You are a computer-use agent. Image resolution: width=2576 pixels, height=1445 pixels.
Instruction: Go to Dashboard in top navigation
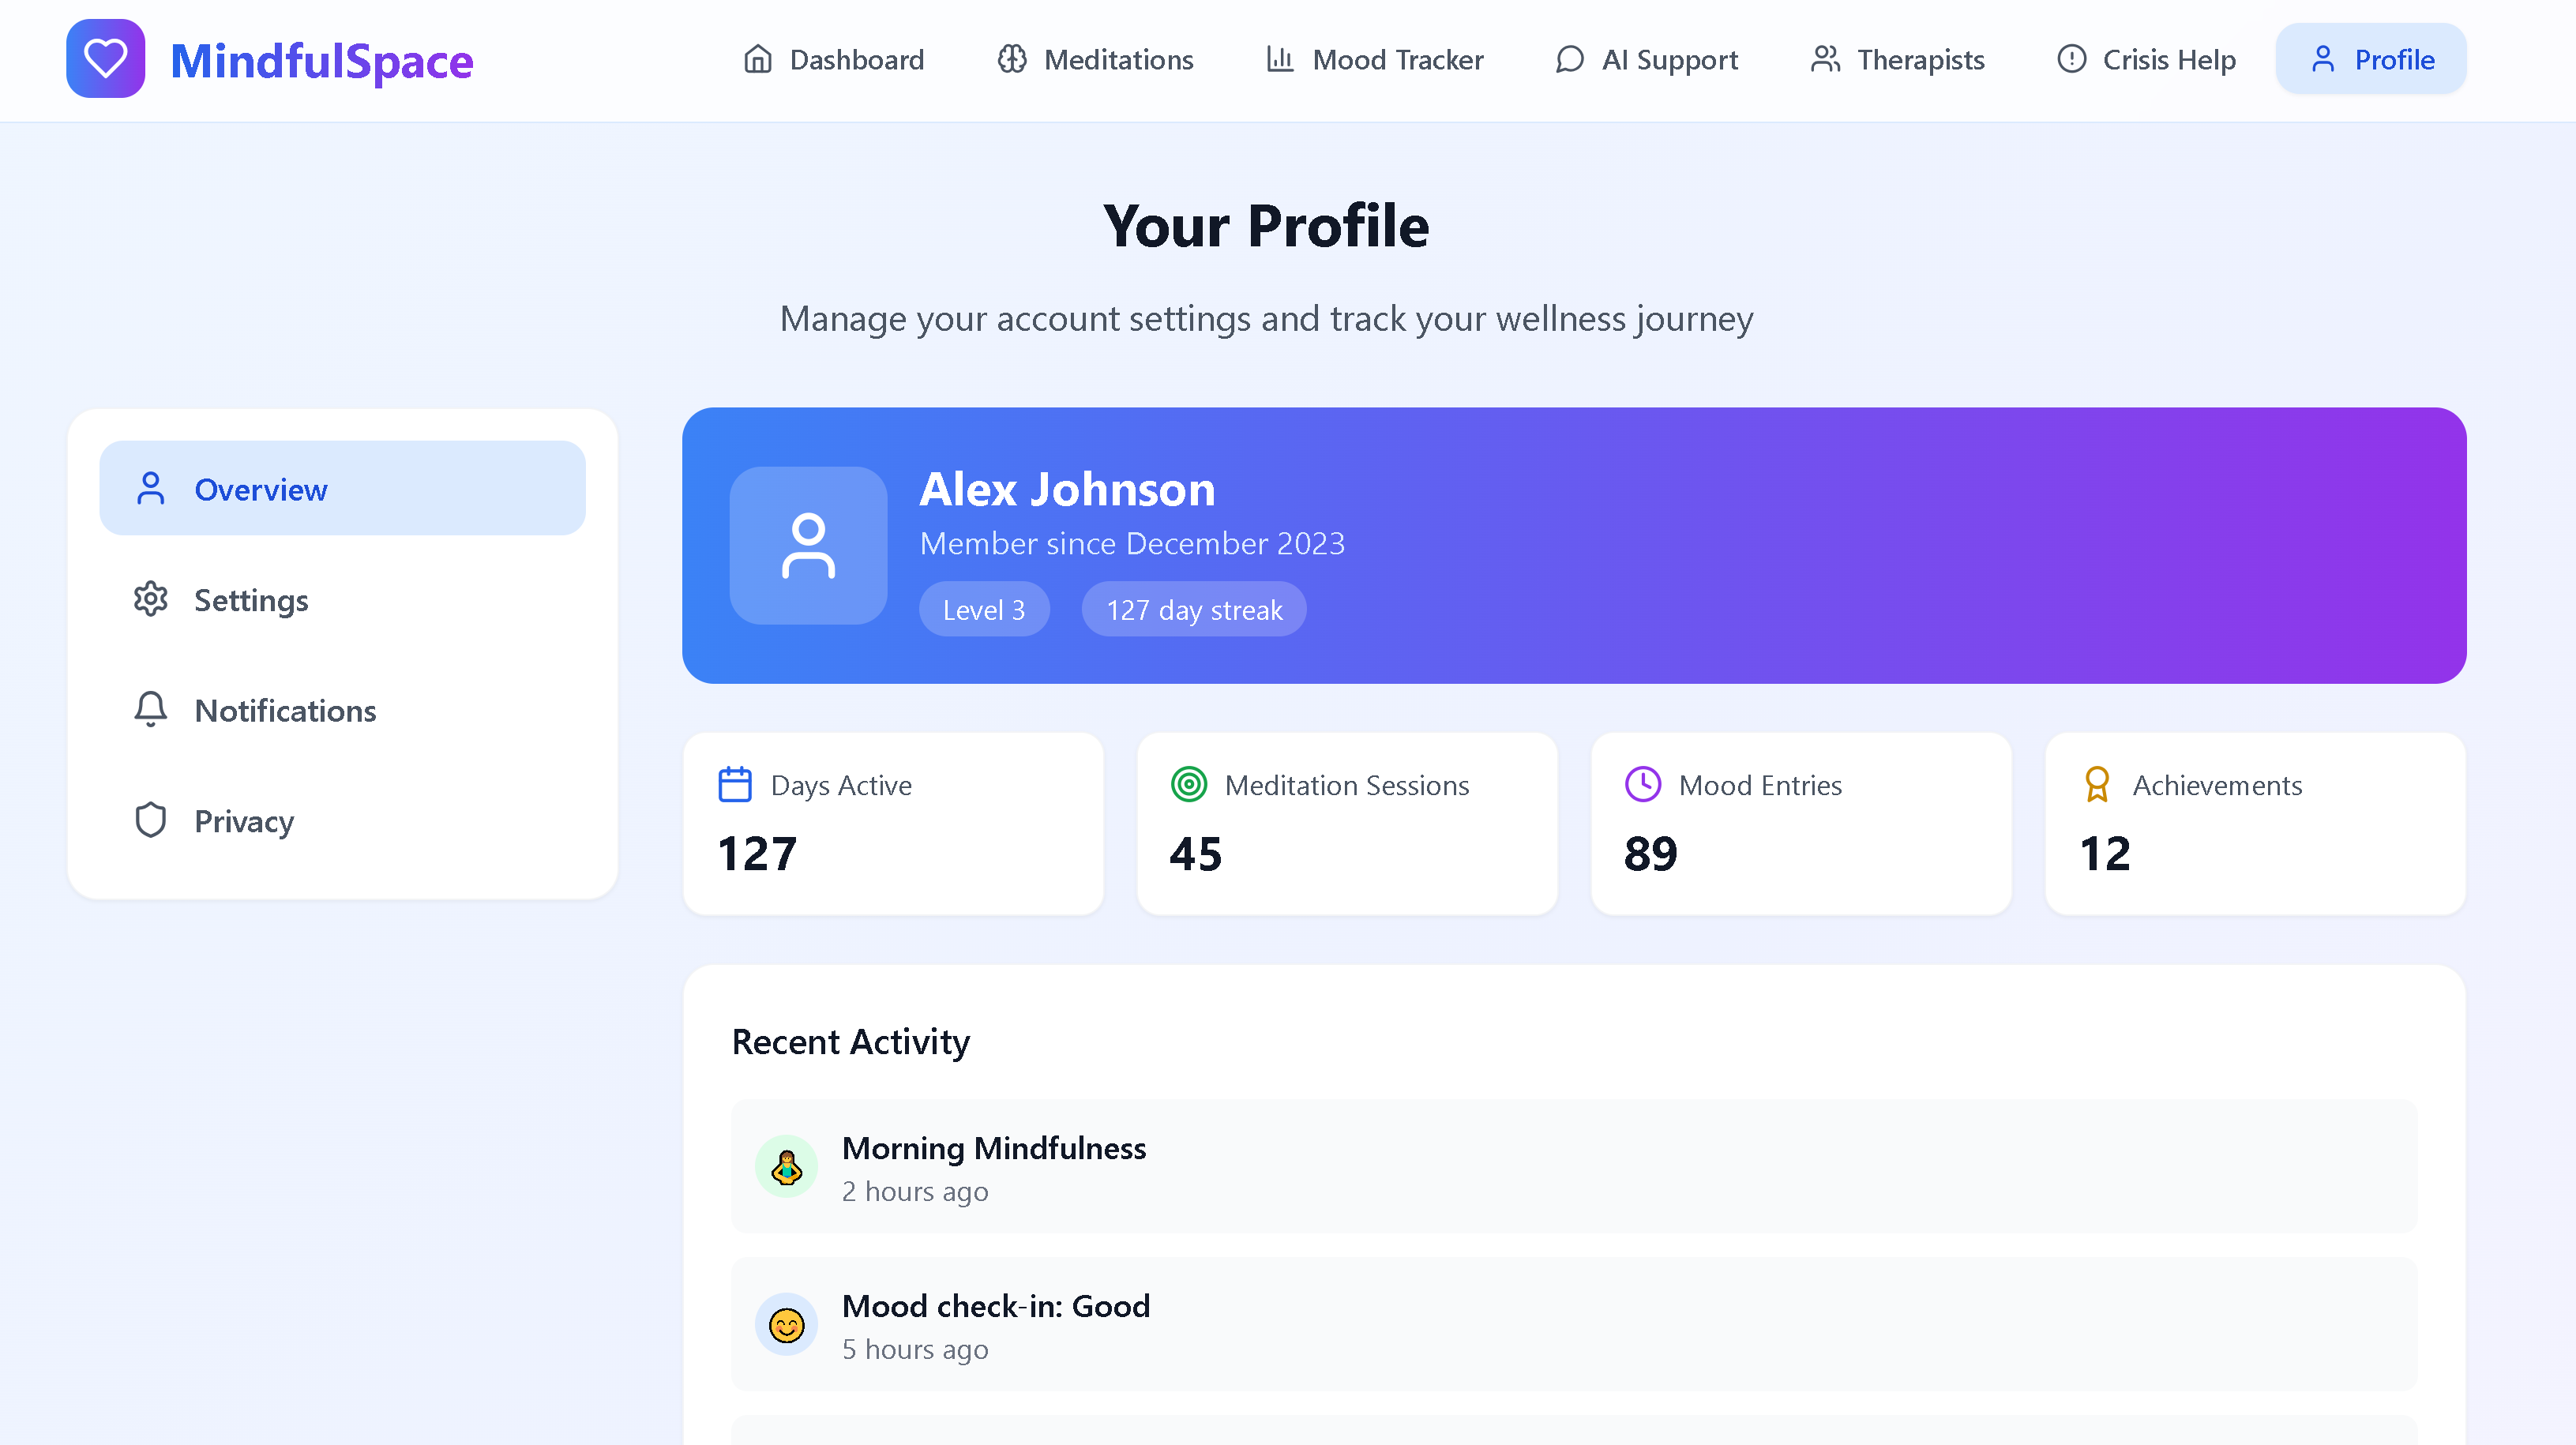[x=834, y=60]
